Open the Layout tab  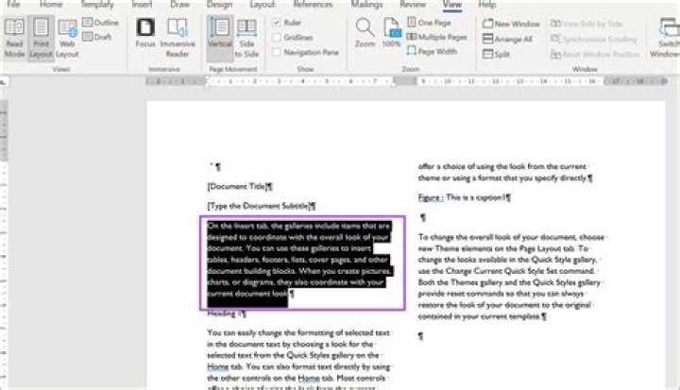click(x=262, y=5)
